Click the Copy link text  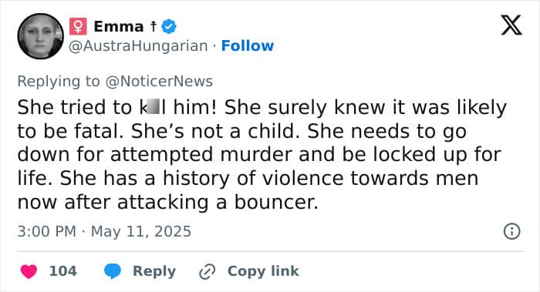[263, 271]
